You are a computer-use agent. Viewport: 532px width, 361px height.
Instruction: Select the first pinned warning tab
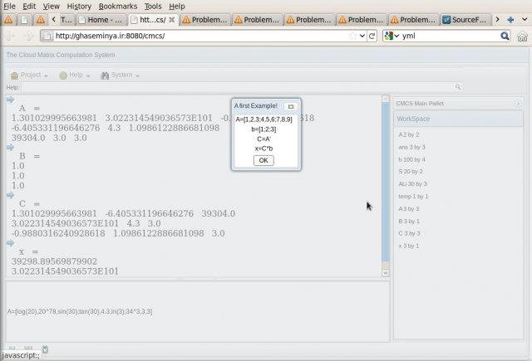[8, 20]
